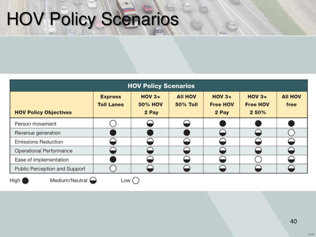Click the dark table banner HOV Policy Scenarios
This screenshot has height=237, width=316.
pos(159,86)
